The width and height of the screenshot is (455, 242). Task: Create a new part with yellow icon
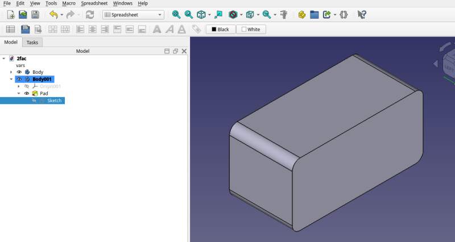point(302,15)
